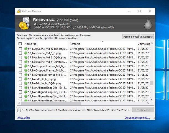This screenshot has height=133, width=169.
Task: Check the box for SP_NextScene_Md_S_D.png
Action: pos(20,53)
